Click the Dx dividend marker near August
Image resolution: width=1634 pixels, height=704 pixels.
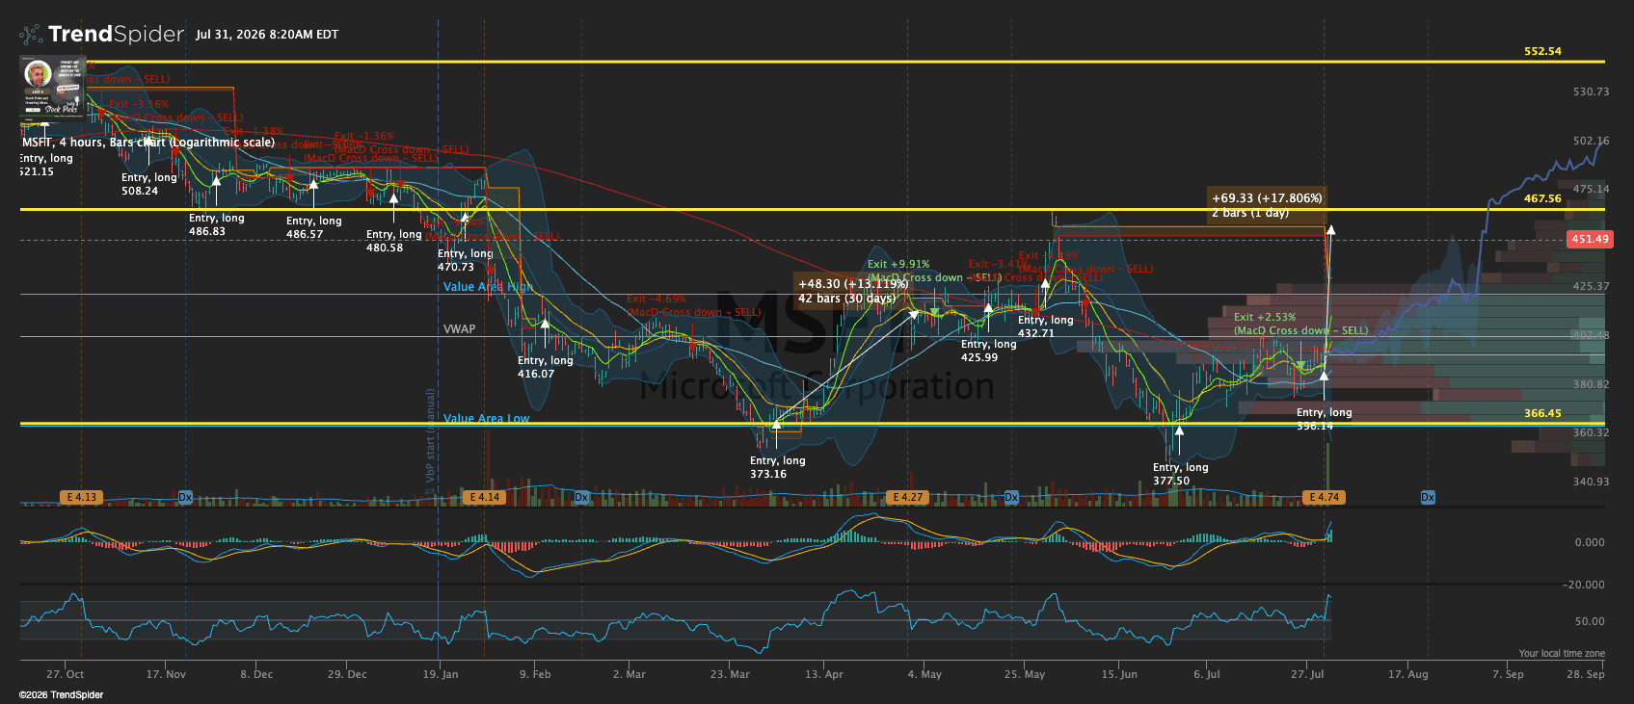(1428, 498)
